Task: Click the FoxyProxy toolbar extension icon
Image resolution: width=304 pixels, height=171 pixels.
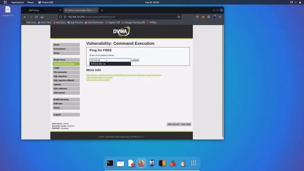Action: 203,17
